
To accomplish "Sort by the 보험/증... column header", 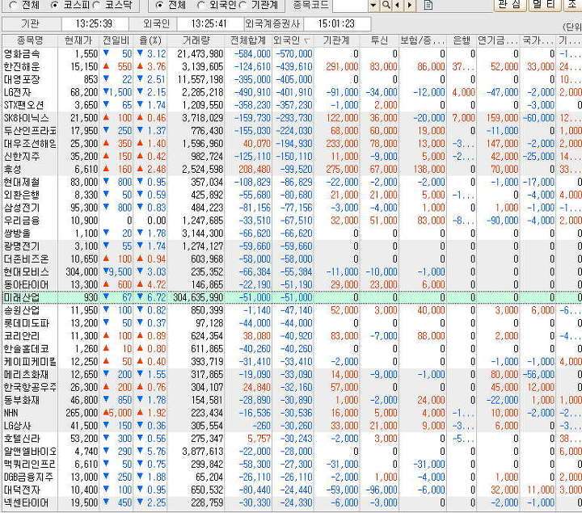I will pos(423,40).
